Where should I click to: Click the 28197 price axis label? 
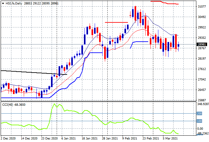(x=201, y=59)
